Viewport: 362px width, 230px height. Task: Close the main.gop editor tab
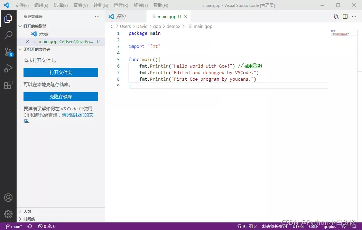(x=186, y=17)
